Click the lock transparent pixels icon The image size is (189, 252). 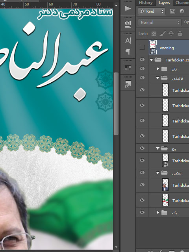click(x=154, y=33)
